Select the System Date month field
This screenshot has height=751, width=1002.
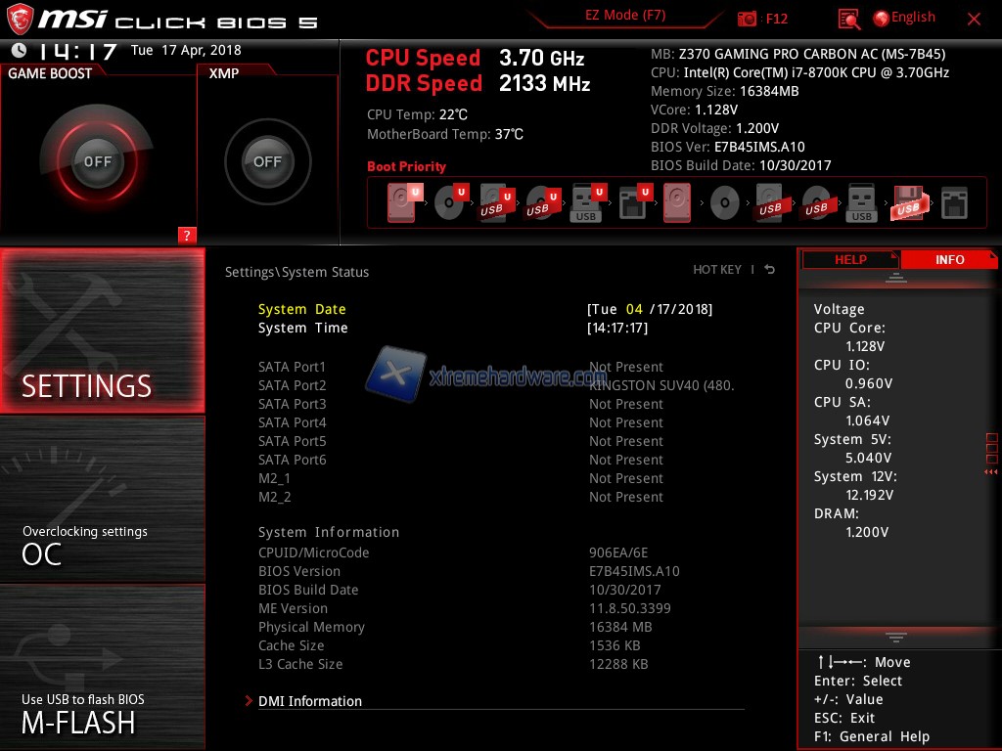[x=634, y=309]
